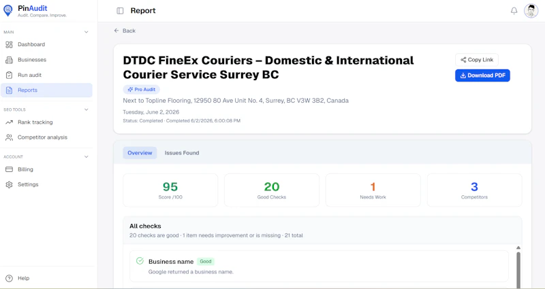This screenshot has width=545, height=289.
Task: Click Copy Link button
Action: pos(476,60)
